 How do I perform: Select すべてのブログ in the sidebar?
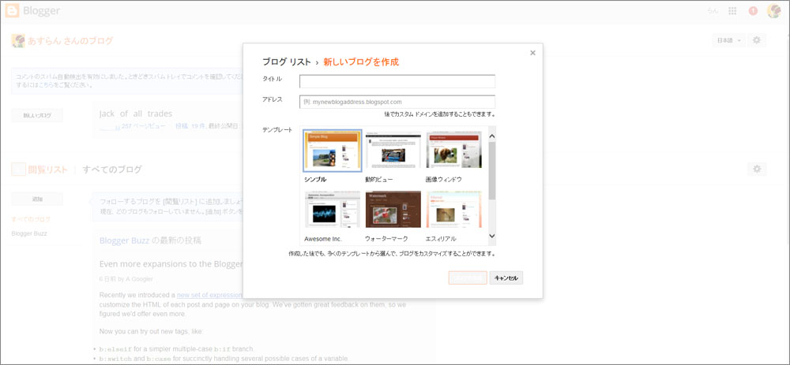point(31,219)
